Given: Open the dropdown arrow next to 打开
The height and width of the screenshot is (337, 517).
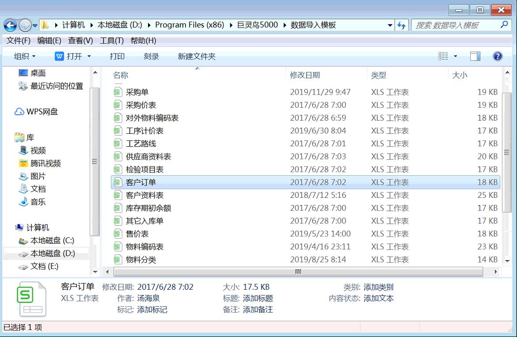Looking at the screenshot, I should click(89, 57).
